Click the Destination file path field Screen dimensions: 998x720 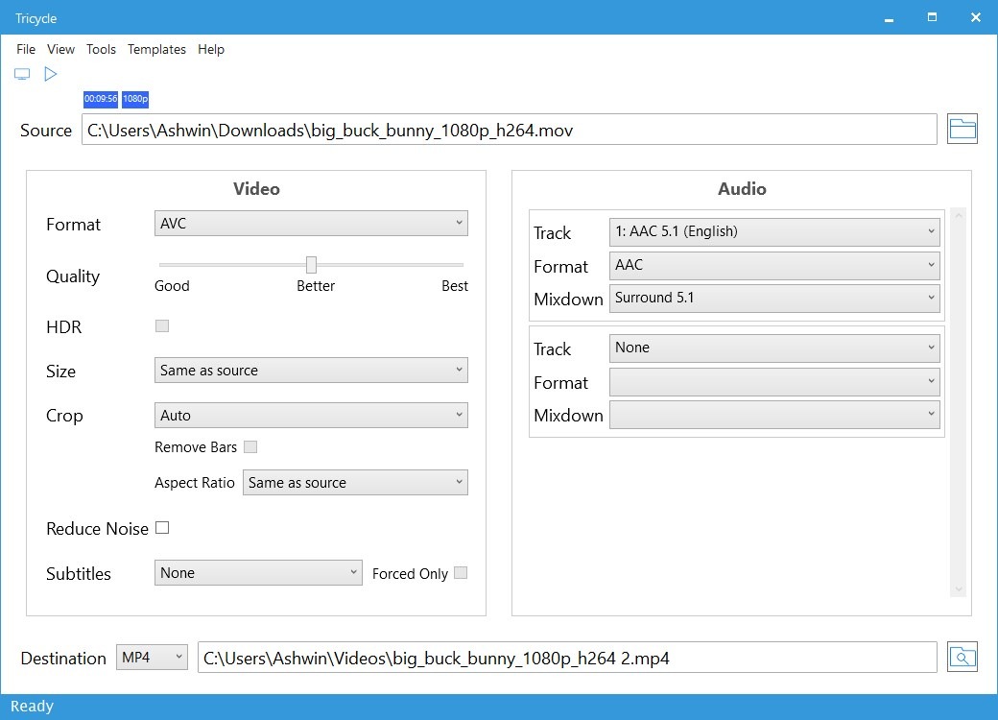(x=566, y=658)
